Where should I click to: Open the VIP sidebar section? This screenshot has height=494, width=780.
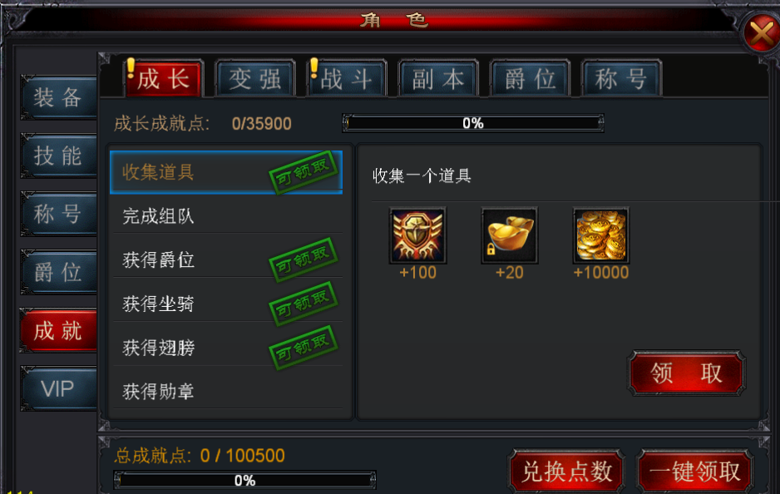(x=59, y=388)
